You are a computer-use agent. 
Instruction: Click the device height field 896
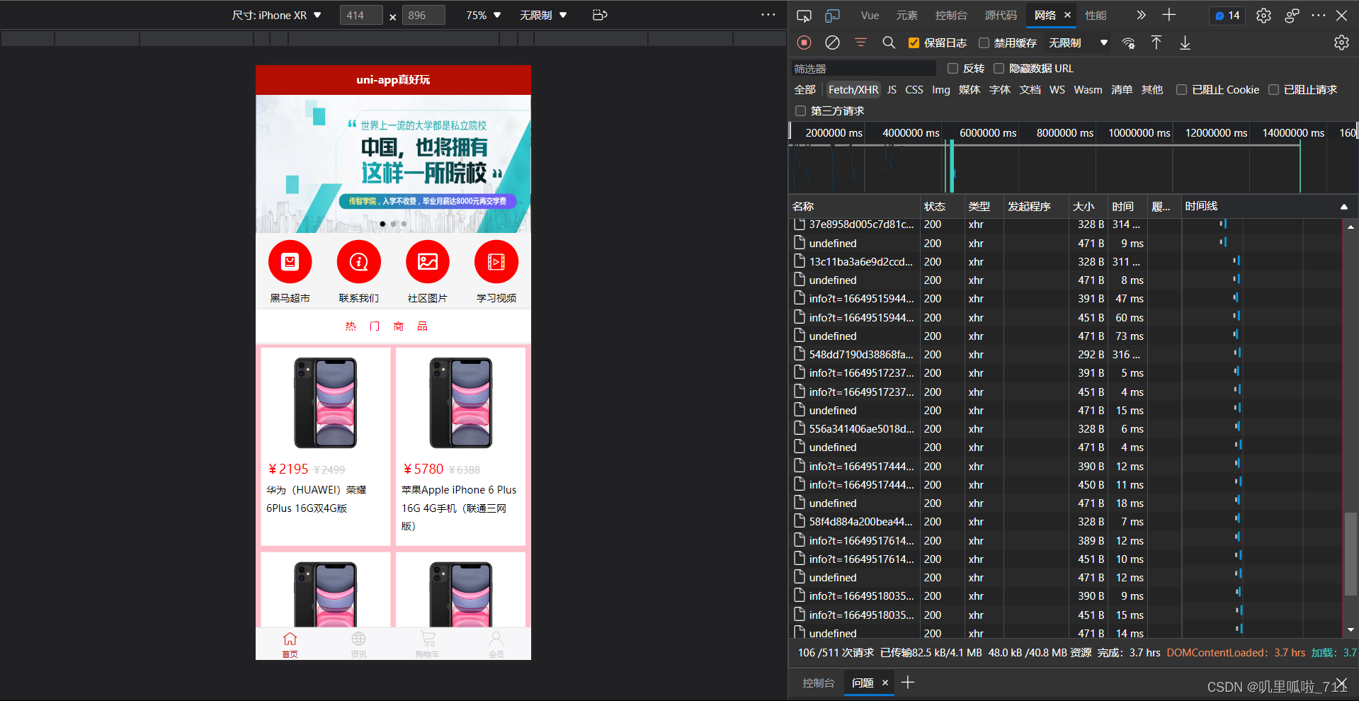tap(423, 15)
